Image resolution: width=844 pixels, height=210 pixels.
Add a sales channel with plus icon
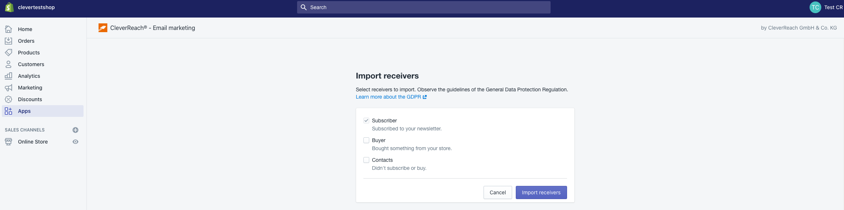(75, 130)
